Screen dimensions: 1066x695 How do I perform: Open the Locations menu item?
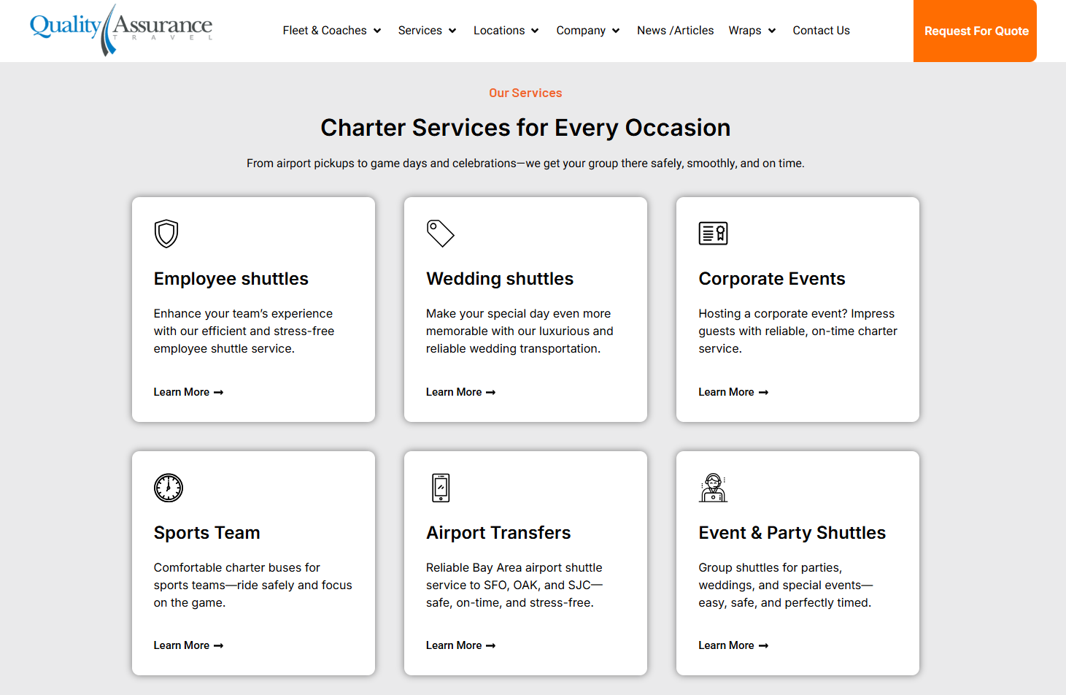[x=499, y=31]
